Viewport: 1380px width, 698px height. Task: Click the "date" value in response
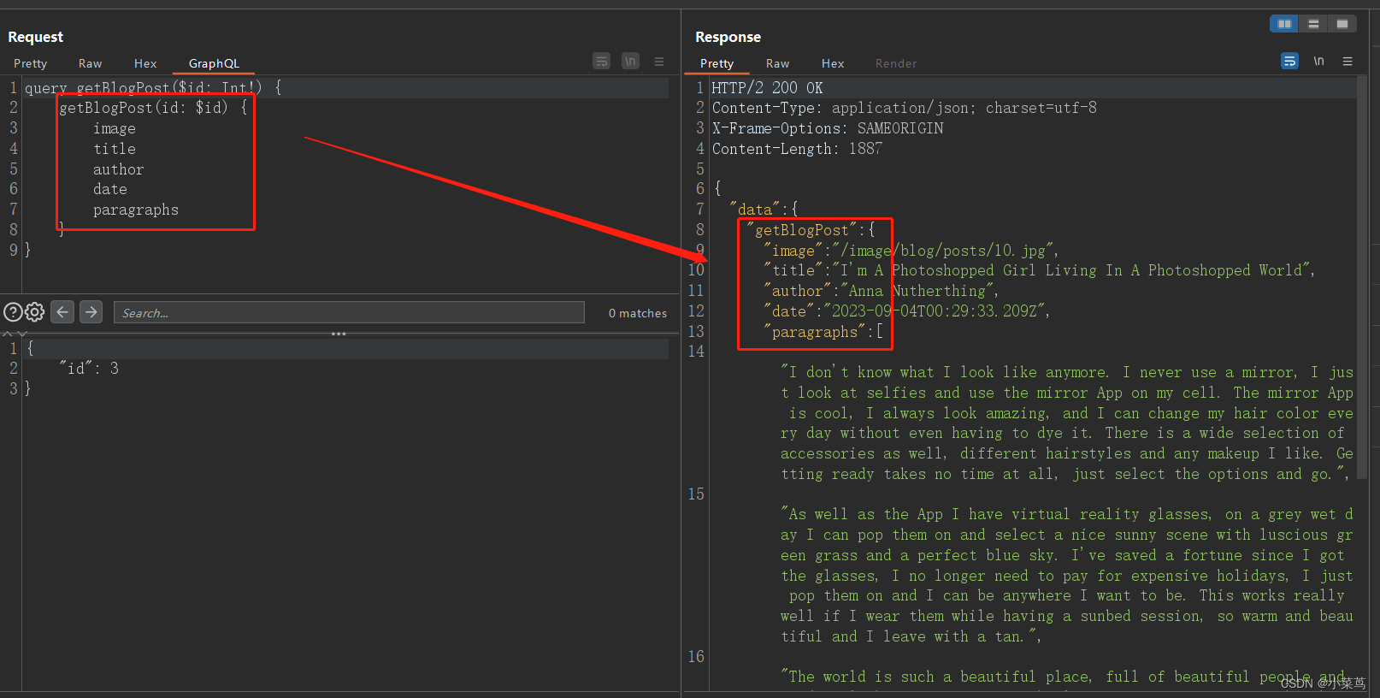pos(935,311)
